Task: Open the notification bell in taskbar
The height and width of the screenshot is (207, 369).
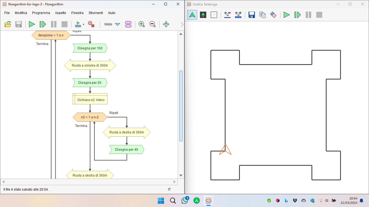Action: (x=361, y=201)
